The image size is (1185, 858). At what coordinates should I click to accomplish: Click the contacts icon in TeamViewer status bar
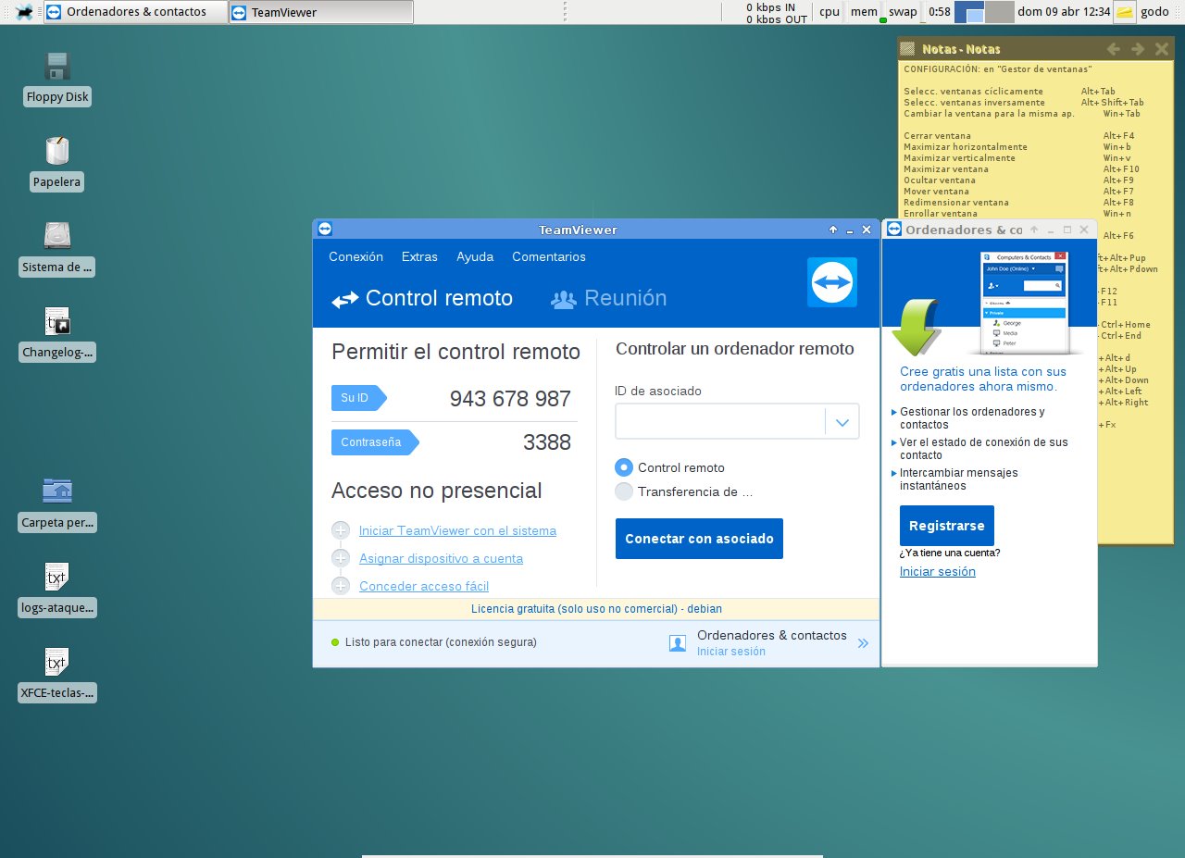[678, 643]
